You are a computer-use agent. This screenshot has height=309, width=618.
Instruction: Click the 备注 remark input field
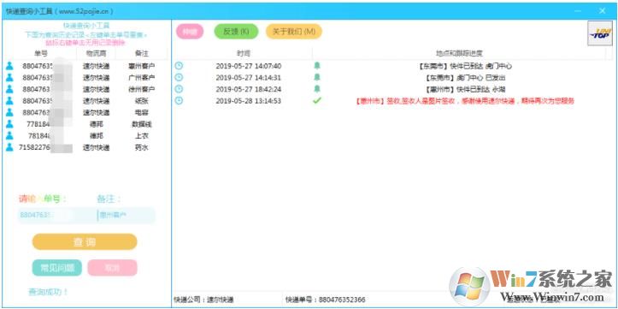pyautogui.click(x=127, y=216)
